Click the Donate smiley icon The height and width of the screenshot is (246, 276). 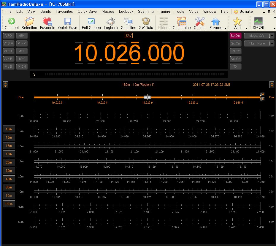236,12
